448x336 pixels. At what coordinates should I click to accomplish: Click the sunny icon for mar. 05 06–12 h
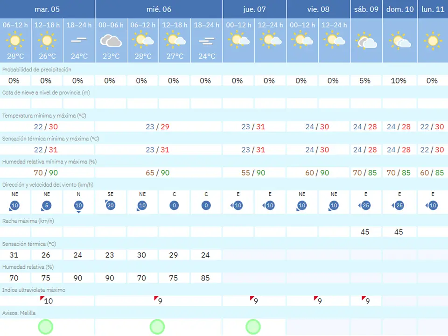tap(15, 40)
